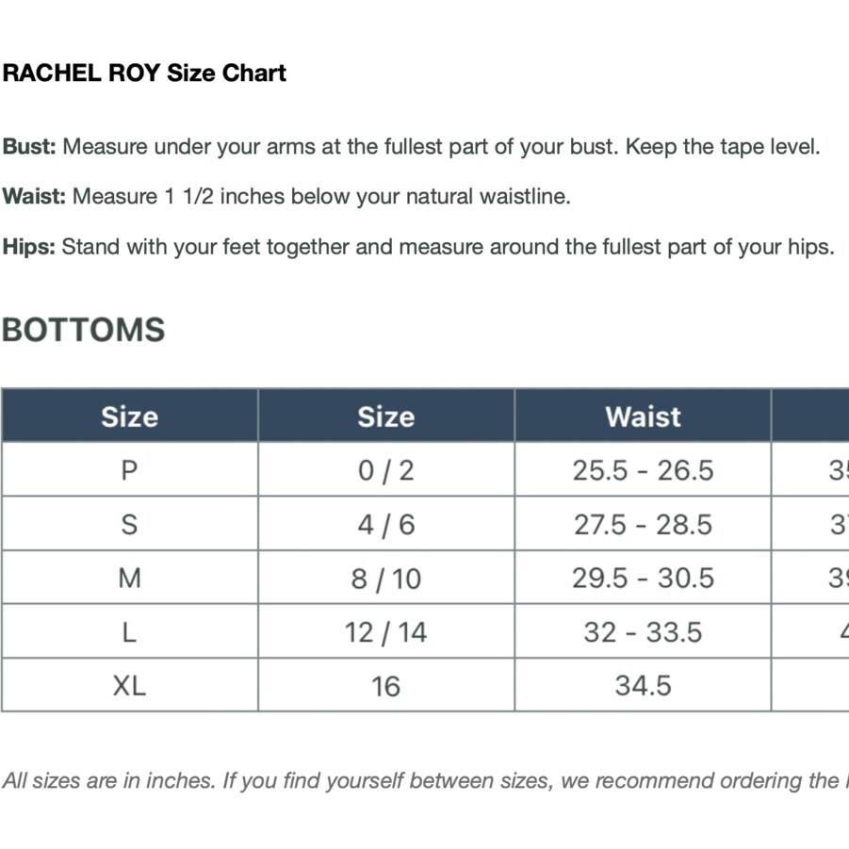
Task: Select the XL size cell
Action: 129,685
